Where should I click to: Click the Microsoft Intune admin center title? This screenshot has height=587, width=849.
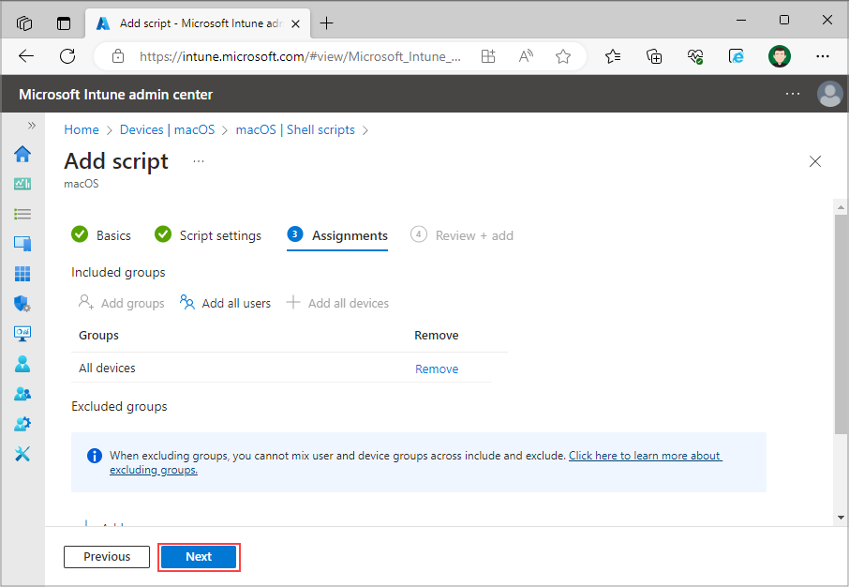tap(115, 95)
